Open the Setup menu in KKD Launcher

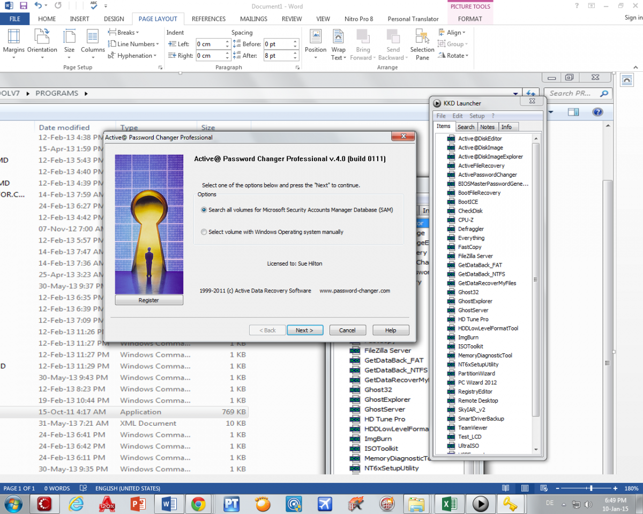point(477,116)
